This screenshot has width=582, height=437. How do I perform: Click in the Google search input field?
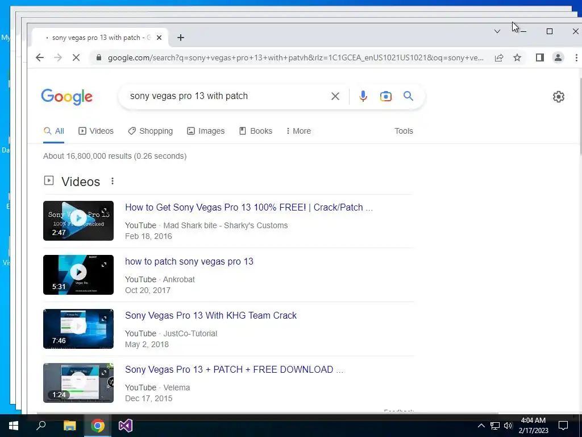click(226, 96)
